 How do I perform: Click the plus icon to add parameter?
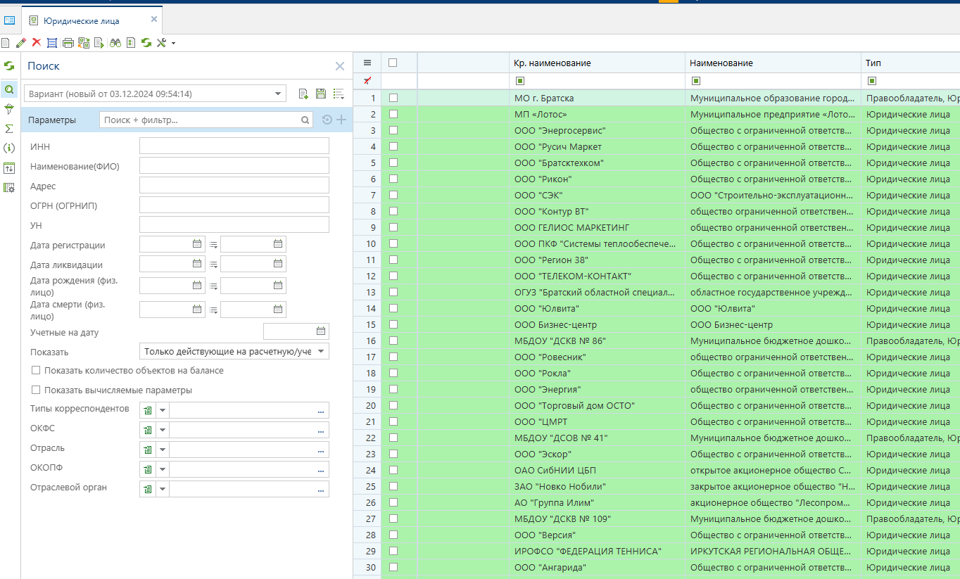341,120
